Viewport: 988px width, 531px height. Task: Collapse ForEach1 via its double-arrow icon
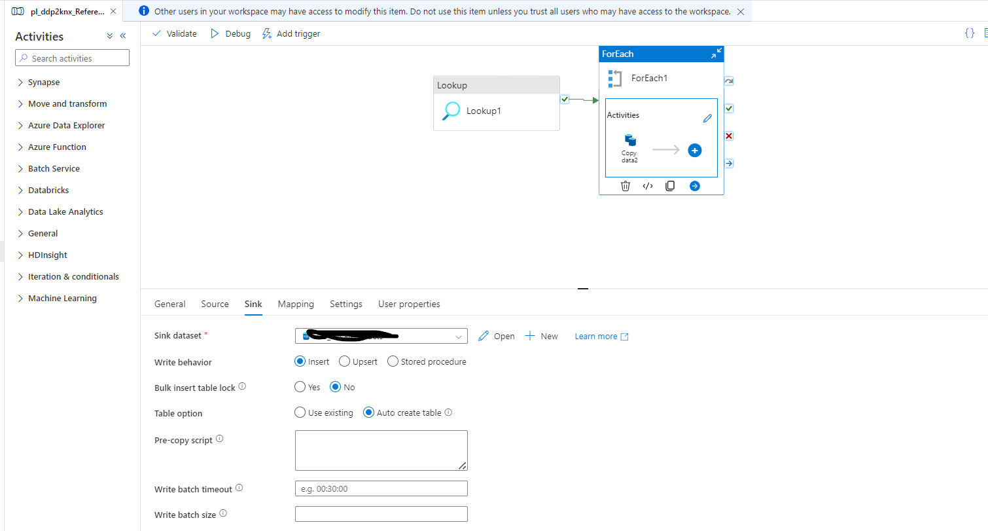716,53
